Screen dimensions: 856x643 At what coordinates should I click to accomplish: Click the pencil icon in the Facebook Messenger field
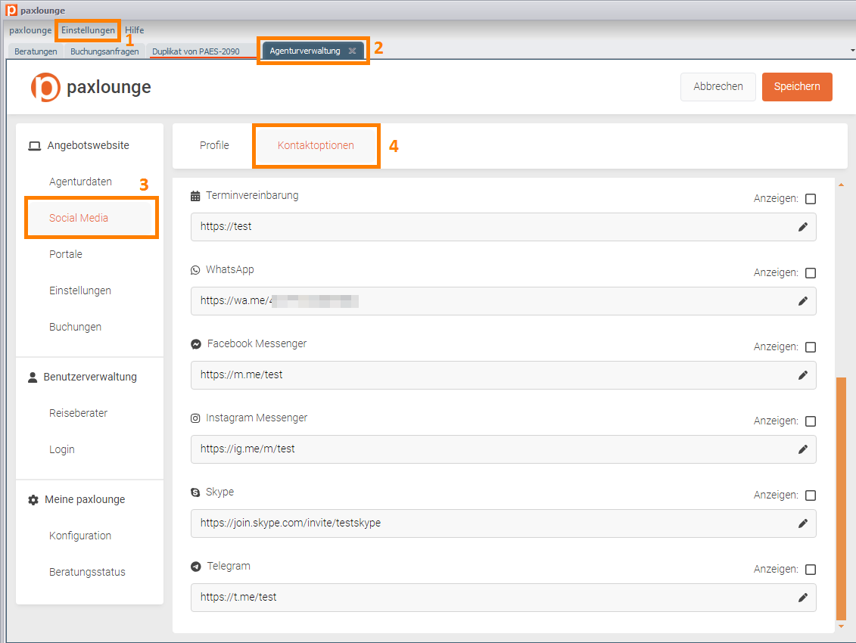802,375
